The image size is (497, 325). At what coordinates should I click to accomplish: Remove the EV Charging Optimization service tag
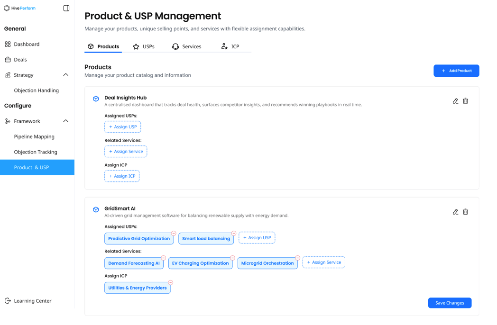coord(232,258)
